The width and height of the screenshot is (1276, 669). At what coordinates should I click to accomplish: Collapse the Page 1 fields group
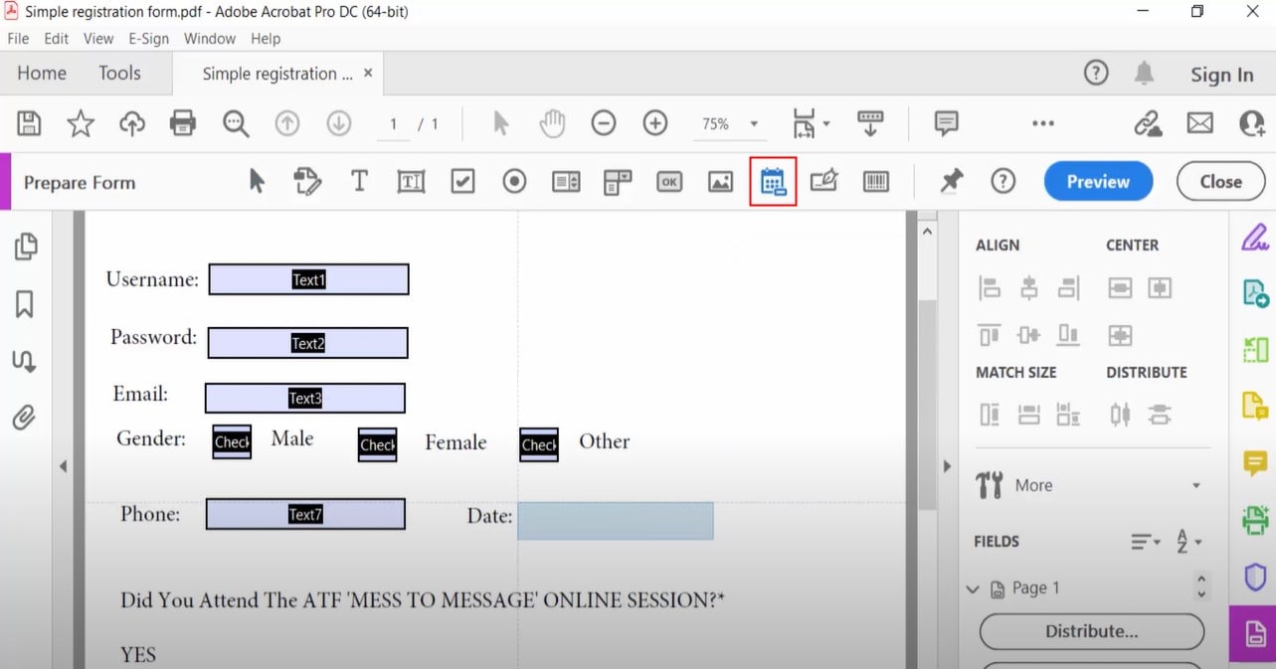pos(973,587)
